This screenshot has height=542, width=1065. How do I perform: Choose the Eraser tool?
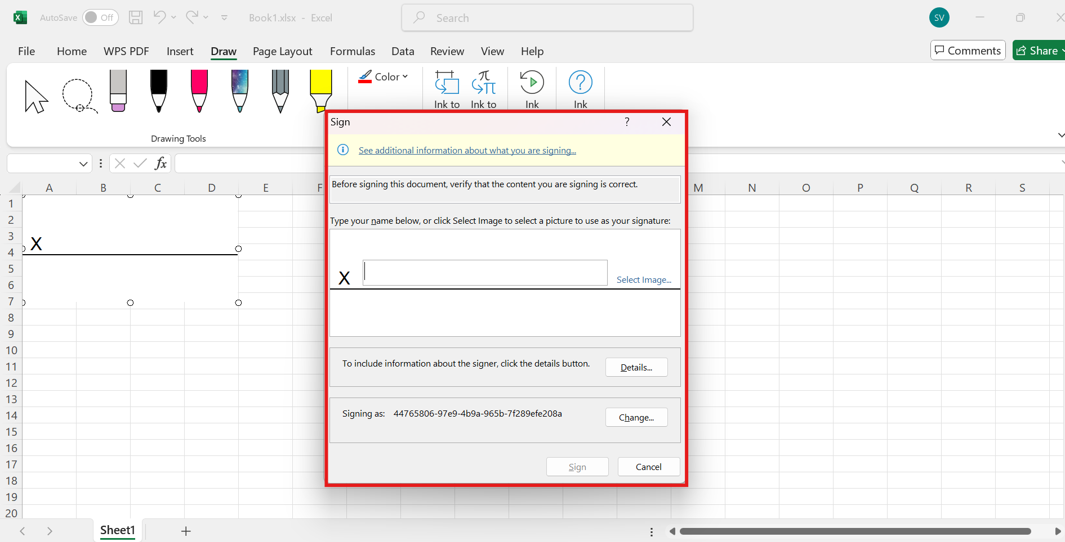[x=118, y=91]
